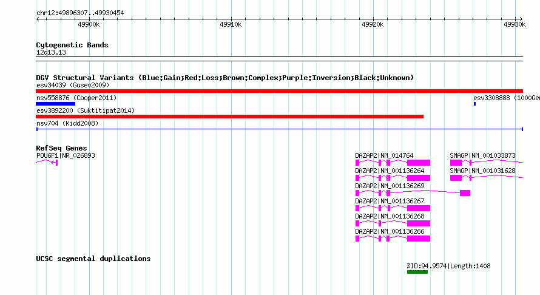Select the DAZAP2 NM_001136264 last exon block
The height and width of the screenshot is (295, 540).
419,178
